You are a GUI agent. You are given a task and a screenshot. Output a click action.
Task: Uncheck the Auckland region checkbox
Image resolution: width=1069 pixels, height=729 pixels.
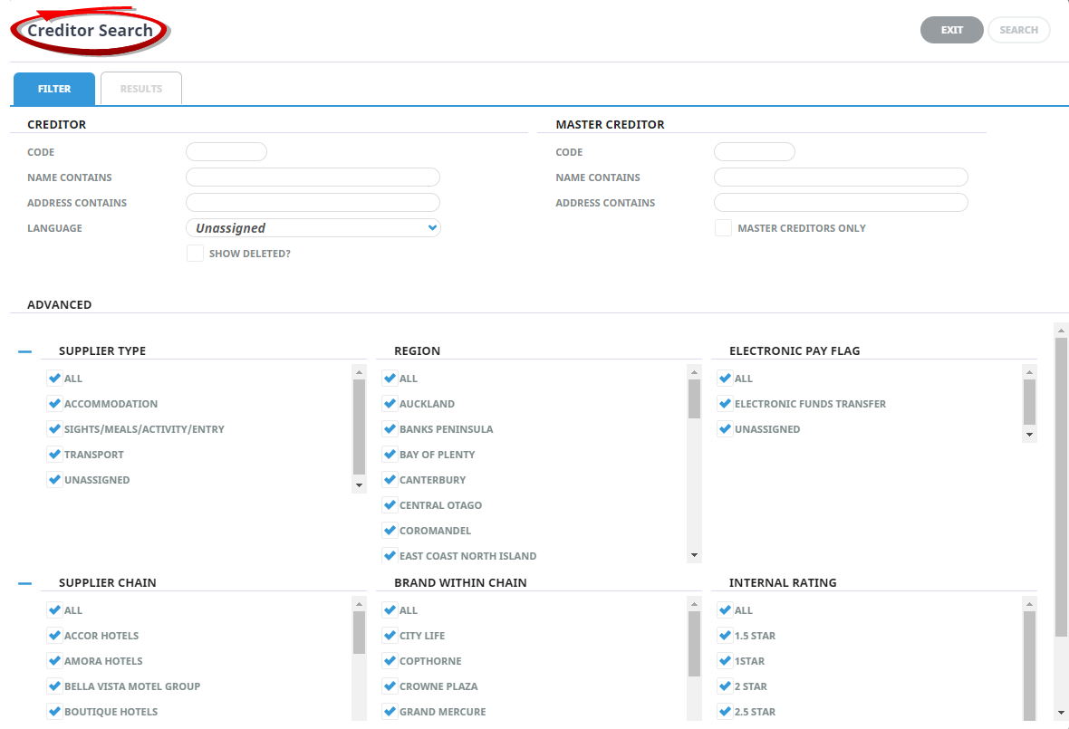390,404
